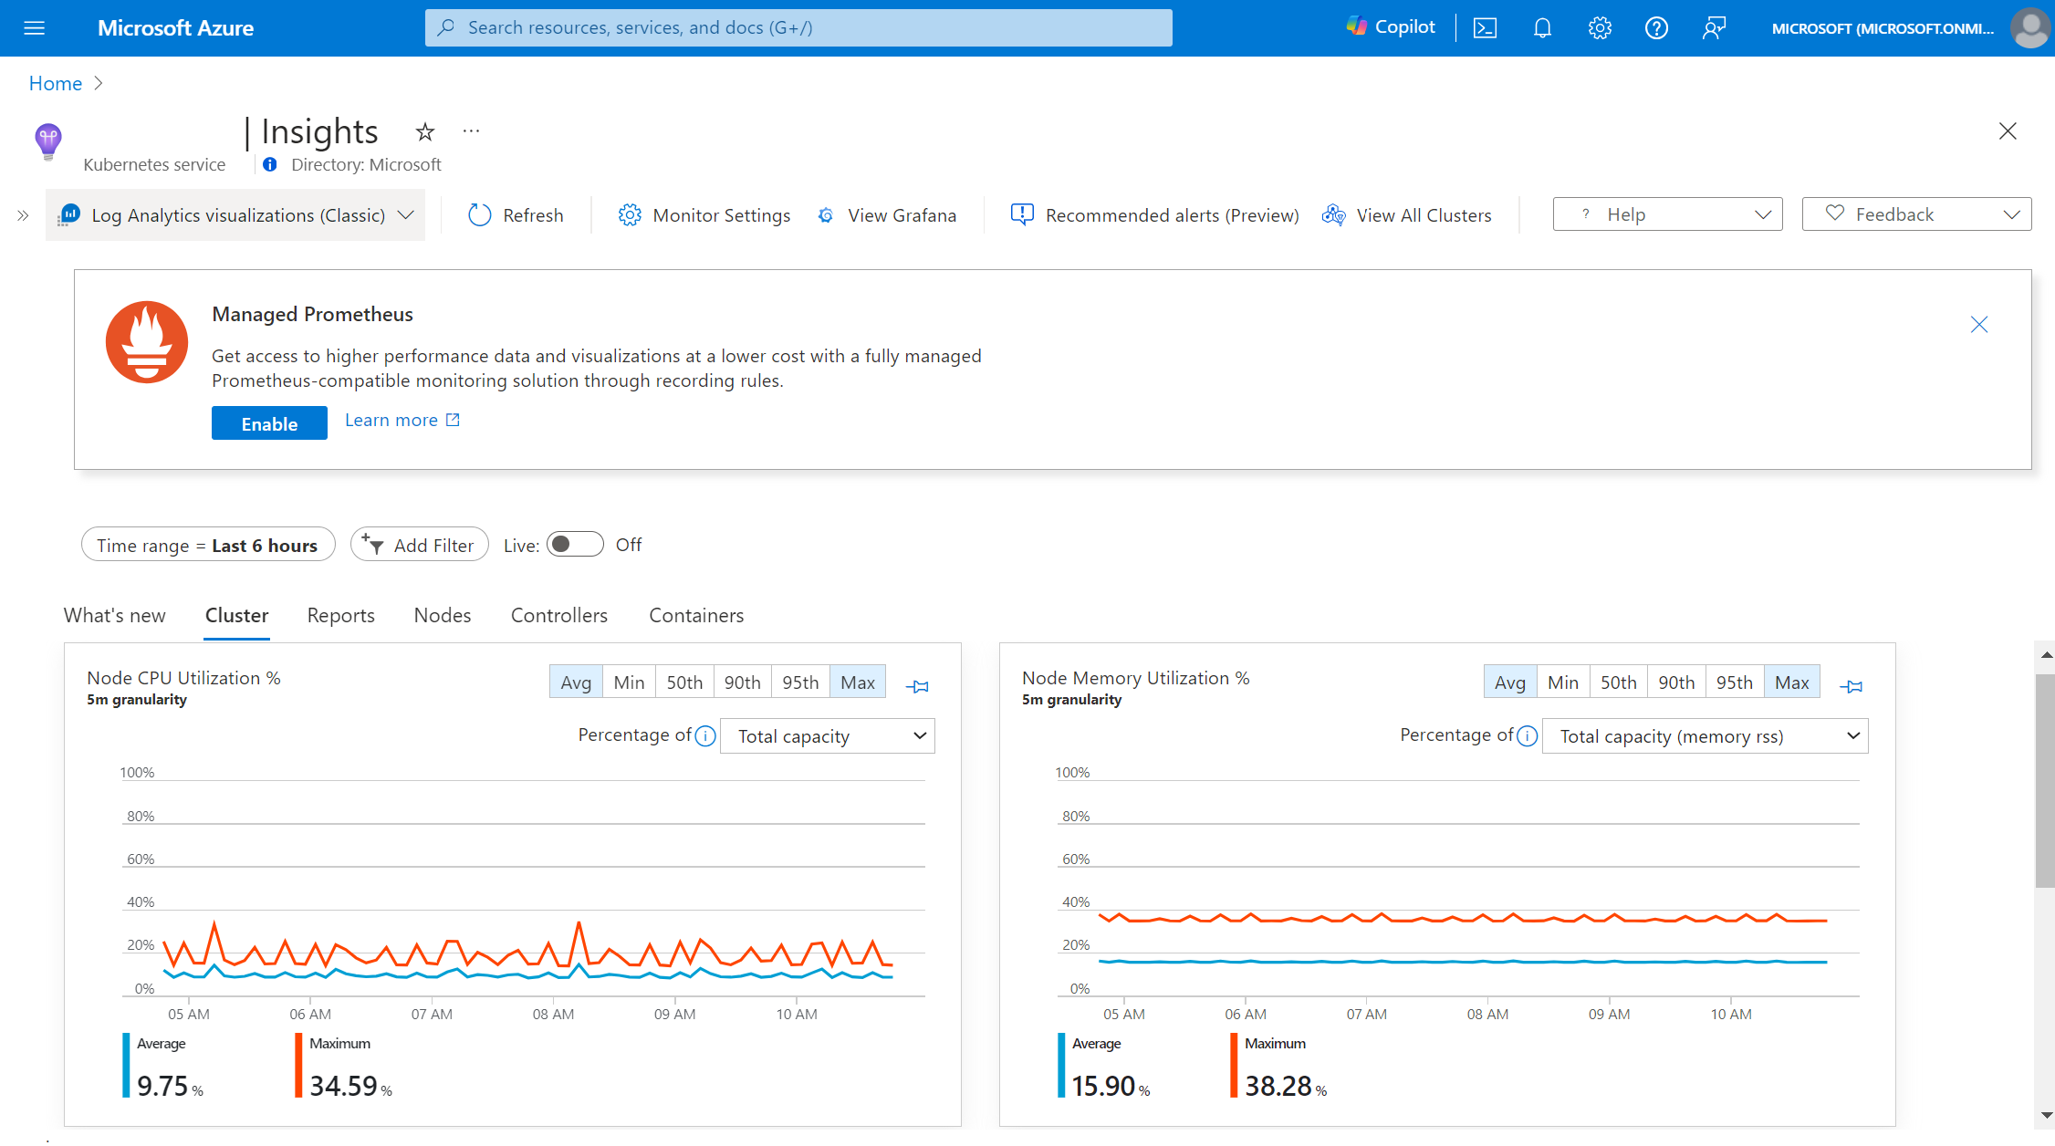The width and height of the screenshot is (2055, 1146).
Task: Switch to the Nodes tab
Action: tap(442, 615)
